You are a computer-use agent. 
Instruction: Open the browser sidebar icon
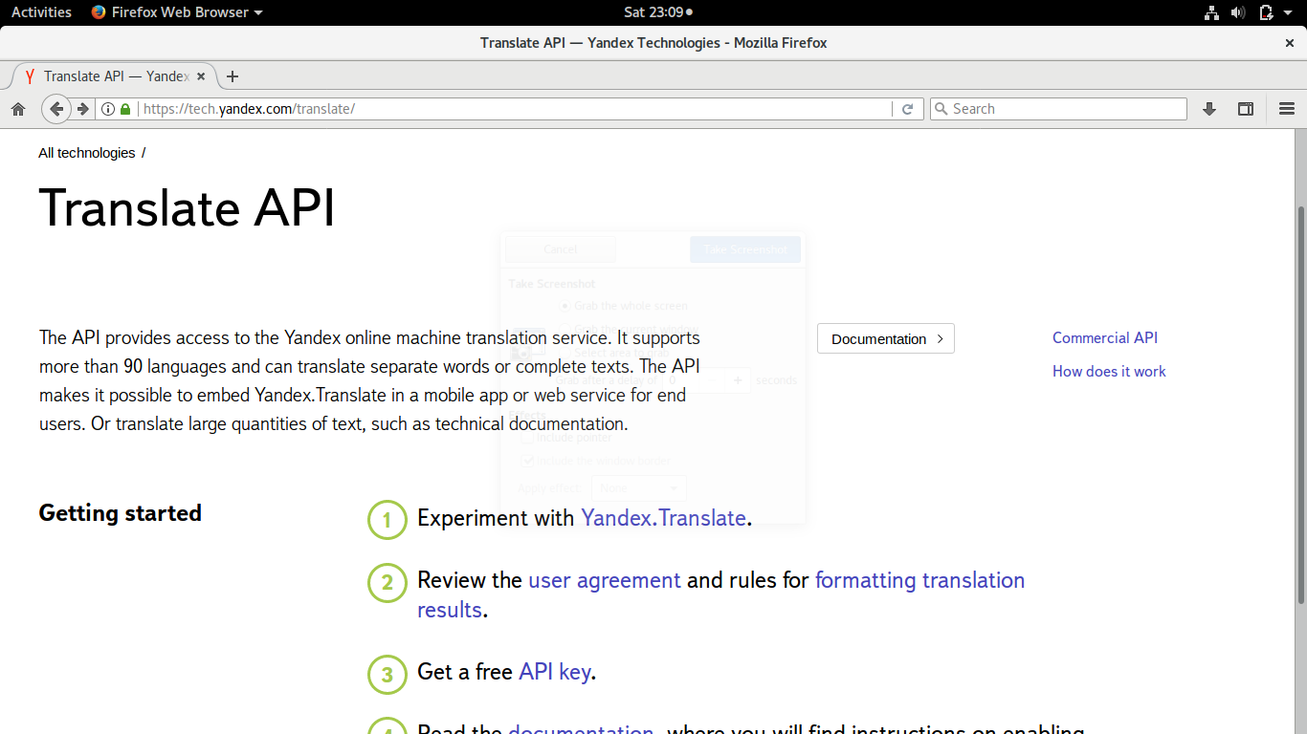click(x=1245, y=108)
